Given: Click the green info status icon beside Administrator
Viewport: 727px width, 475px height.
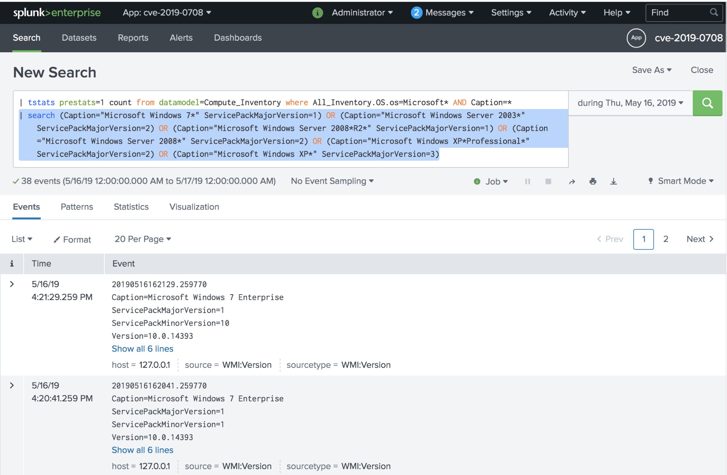Looking at the screenshot, I should coord(317,13).
